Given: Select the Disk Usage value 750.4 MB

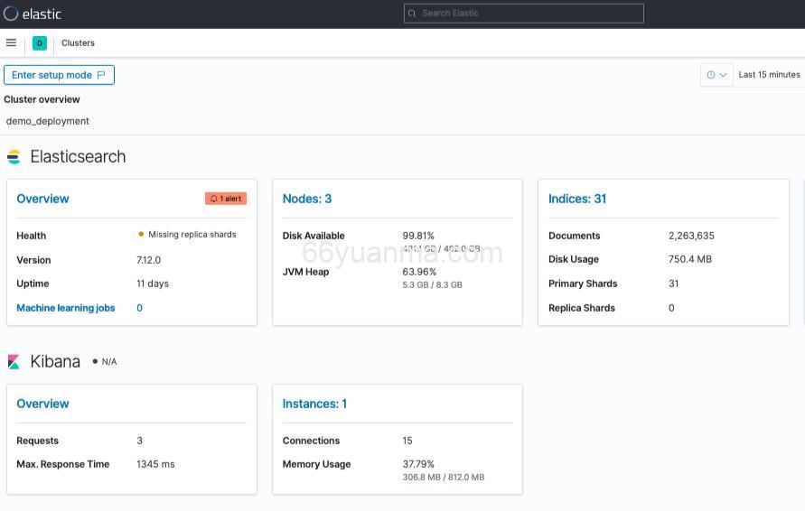Looking at the screenshot, I should tap(690, 259).
